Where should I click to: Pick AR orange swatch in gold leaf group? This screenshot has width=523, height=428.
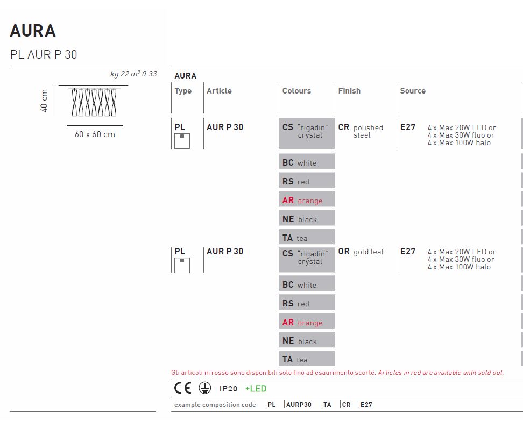307,322
